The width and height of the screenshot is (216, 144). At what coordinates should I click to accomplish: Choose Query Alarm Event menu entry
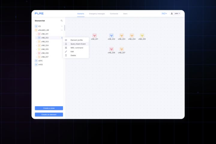[x=76, y=44]
